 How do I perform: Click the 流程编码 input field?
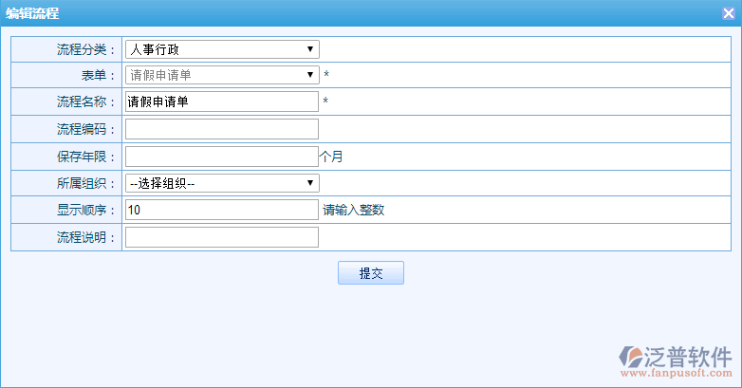222,129
